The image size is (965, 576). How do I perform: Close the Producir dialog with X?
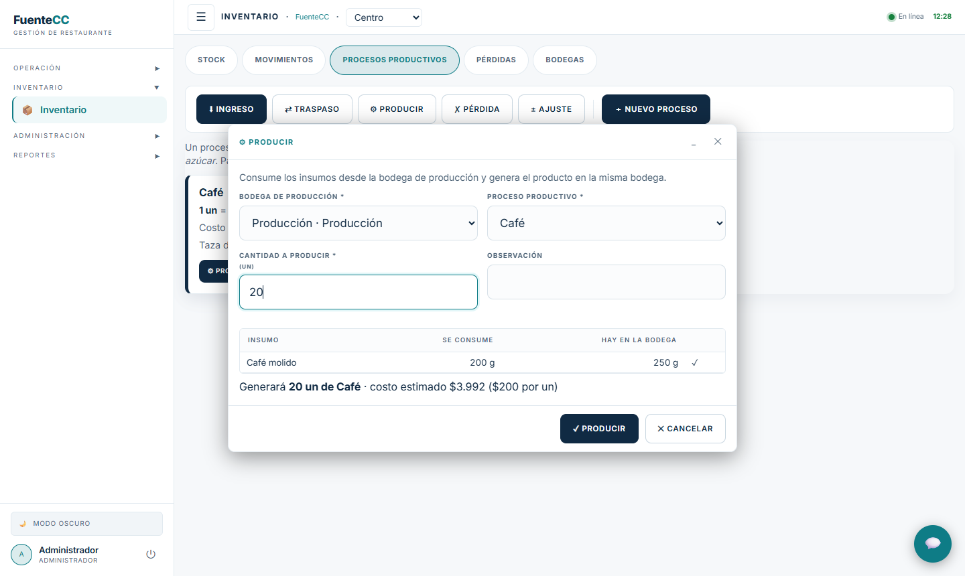[x=718, y=141]
